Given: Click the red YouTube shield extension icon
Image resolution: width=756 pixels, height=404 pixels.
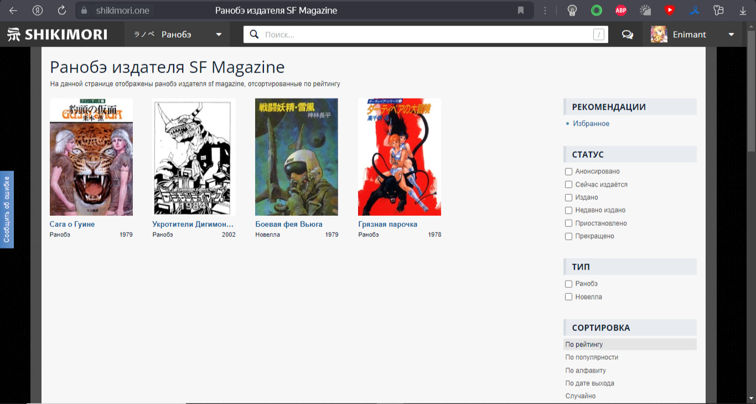Looking at the screenshot, I should click(x=670, y=11).
